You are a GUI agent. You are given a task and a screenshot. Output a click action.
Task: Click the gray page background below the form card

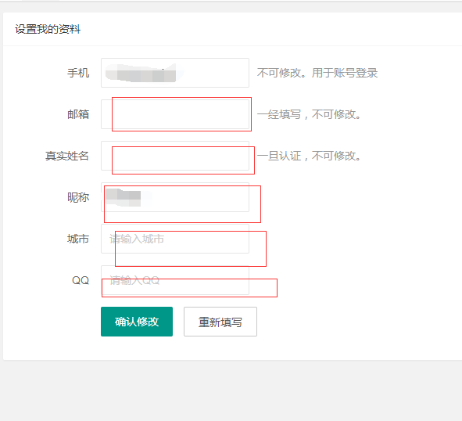click(x=231, y=391)
